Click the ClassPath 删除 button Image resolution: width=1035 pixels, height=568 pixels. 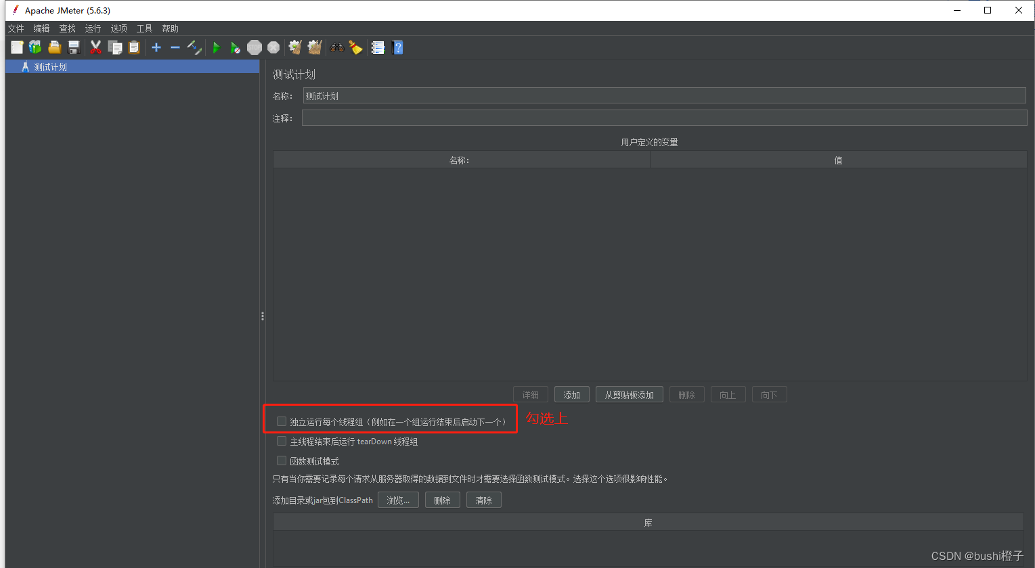coord(443,500)
